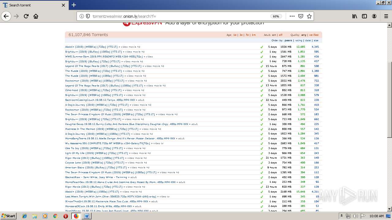Viewport: 392px width, 220px height.
Task: Select the Search torrent tab
Action: 34,5
